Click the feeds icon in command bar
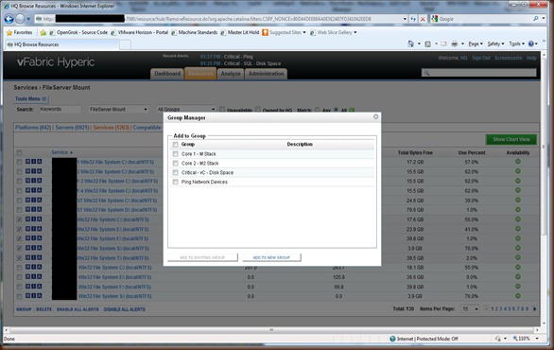Screen dimensions: 554x350 tap(428, 44)
